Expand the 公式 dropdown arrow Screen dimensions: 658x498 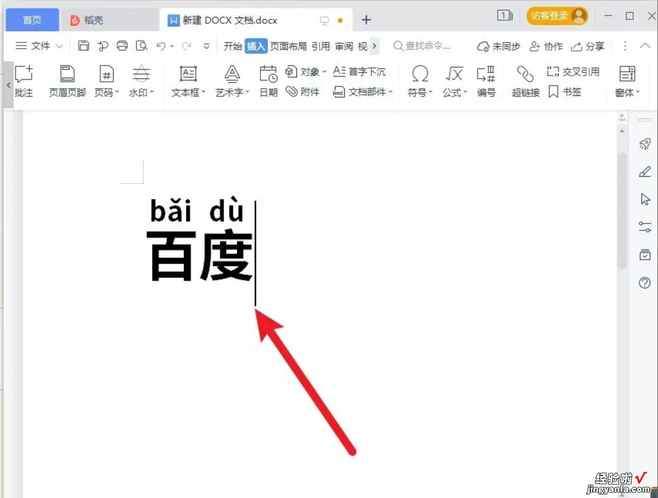465,92
